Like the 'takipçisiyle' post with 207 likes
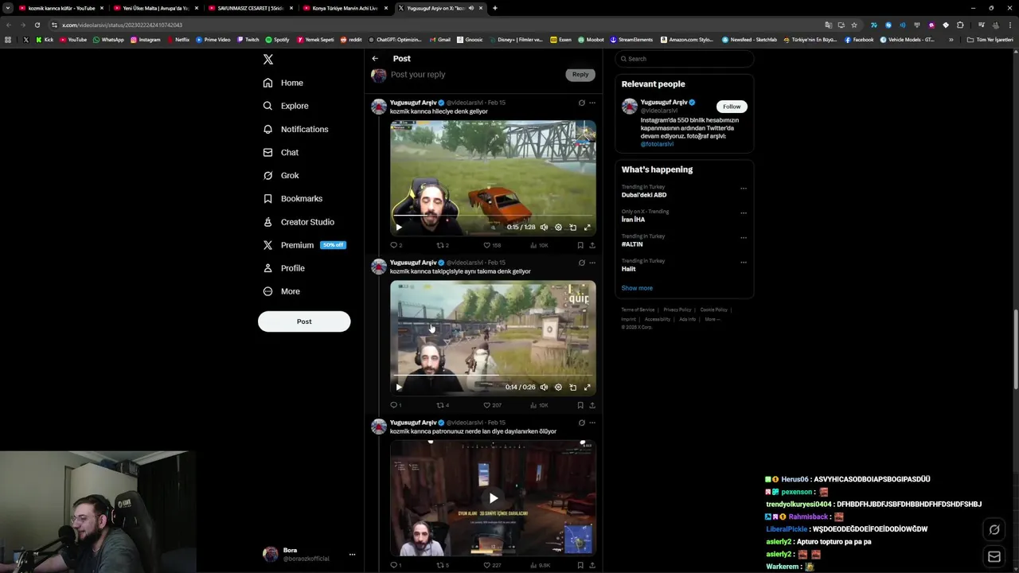Screen dimensions: 1019x573 [492, 405]
